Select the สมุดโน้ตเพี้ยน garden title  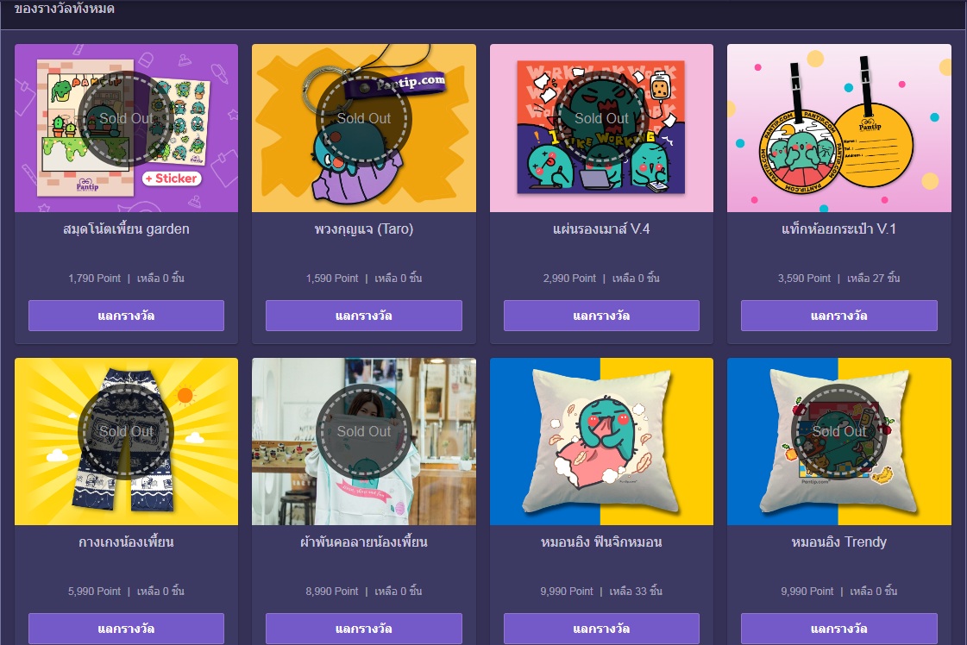tap(126, 229)
